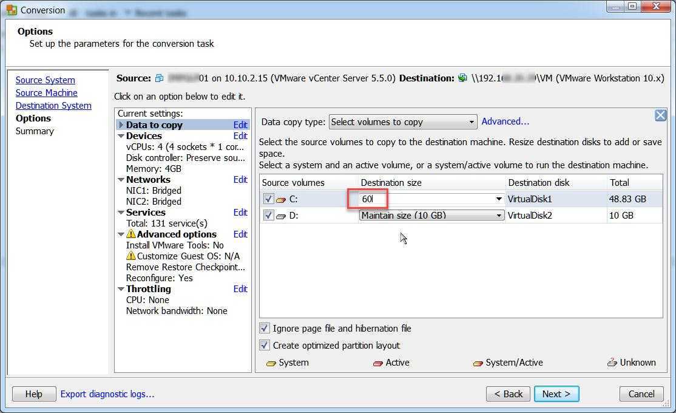Click the Source volumes column header
Screen dimensions: 676x413
click(x=309, y=183)
